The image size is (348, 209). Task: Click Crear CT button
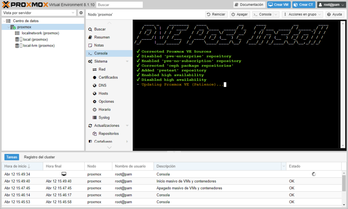303,5
